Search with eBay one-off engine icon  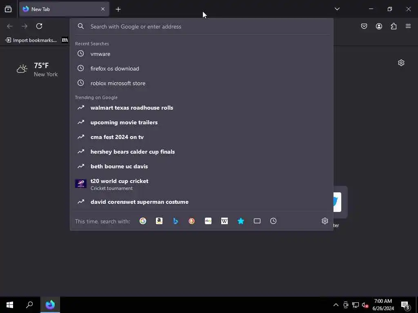click(x=208, y=221)
